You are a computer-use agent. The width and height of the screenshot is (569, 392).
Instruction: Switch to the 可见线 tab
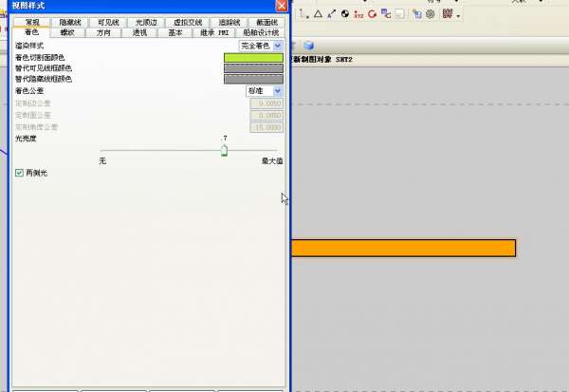[x=108, y=22]
